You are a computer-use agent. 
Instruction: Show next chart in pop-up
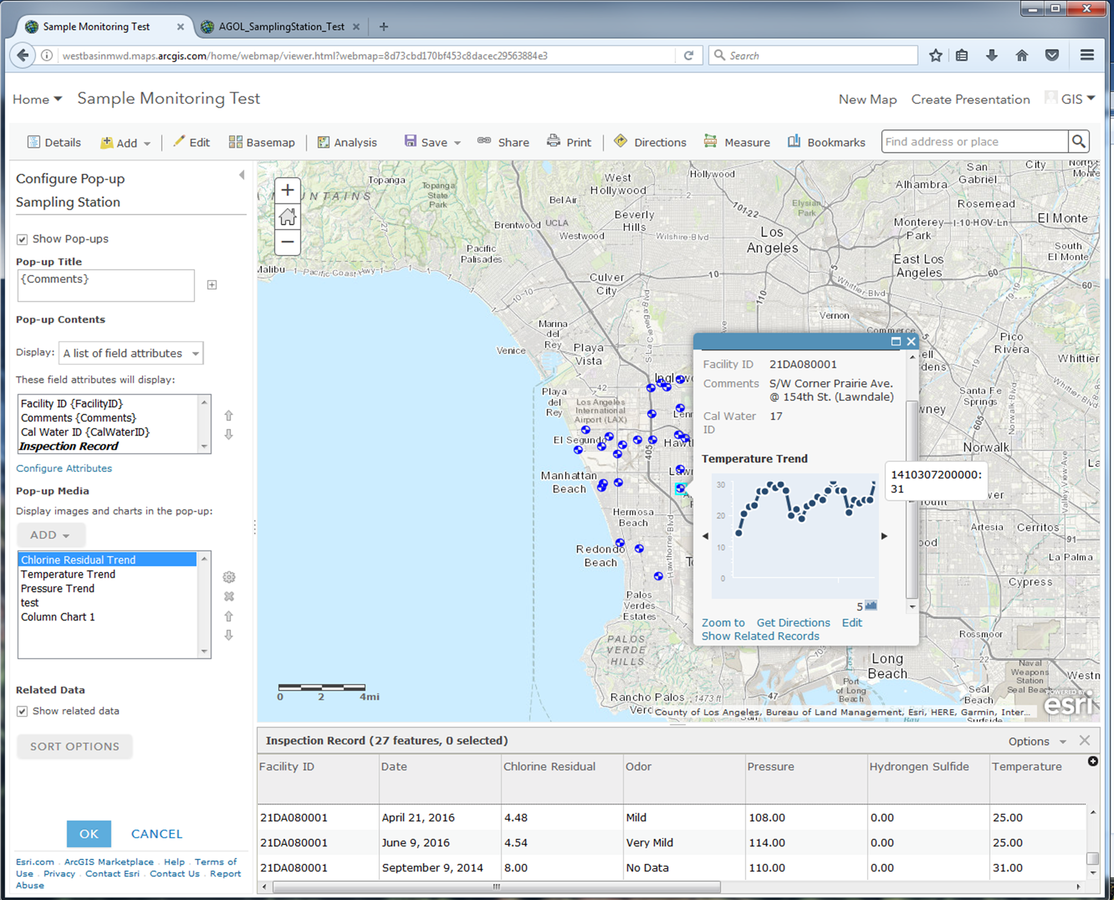884,536
